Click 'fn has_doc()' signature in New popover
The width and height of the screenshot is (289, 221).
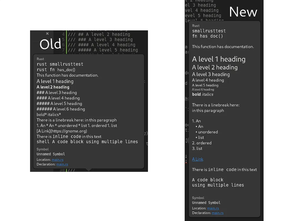coord(208,36)
